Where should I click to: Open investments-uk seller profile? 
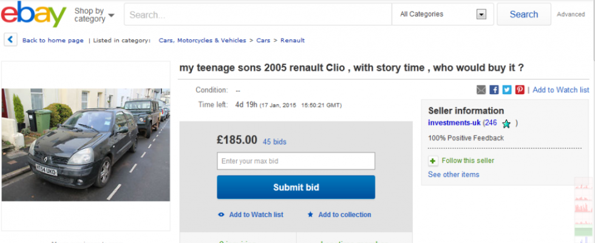454,123
